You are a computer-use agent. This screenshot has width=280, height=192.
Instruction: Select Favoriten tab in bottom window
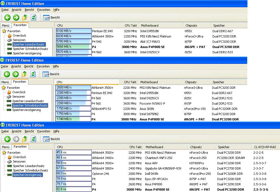(20, 146)
